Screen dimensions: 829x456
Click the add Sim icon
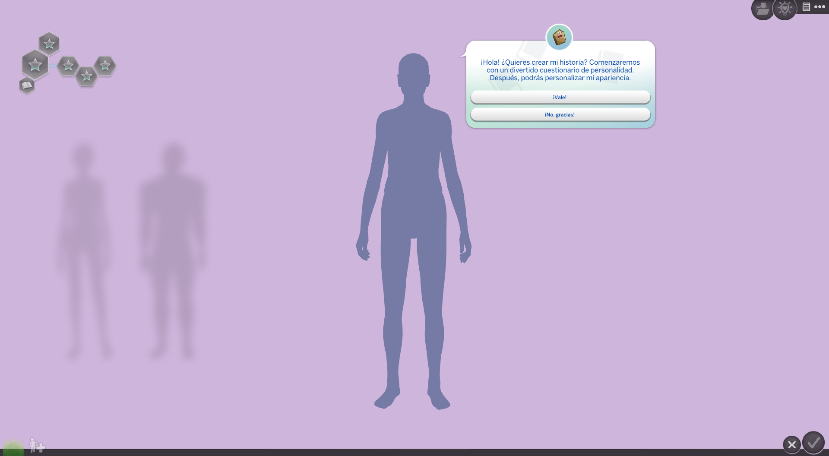pyautogui.click(x=37, y=445)
